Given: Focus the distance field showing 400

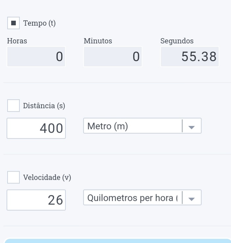Looking at the screenshot, I should coord(36,128).
